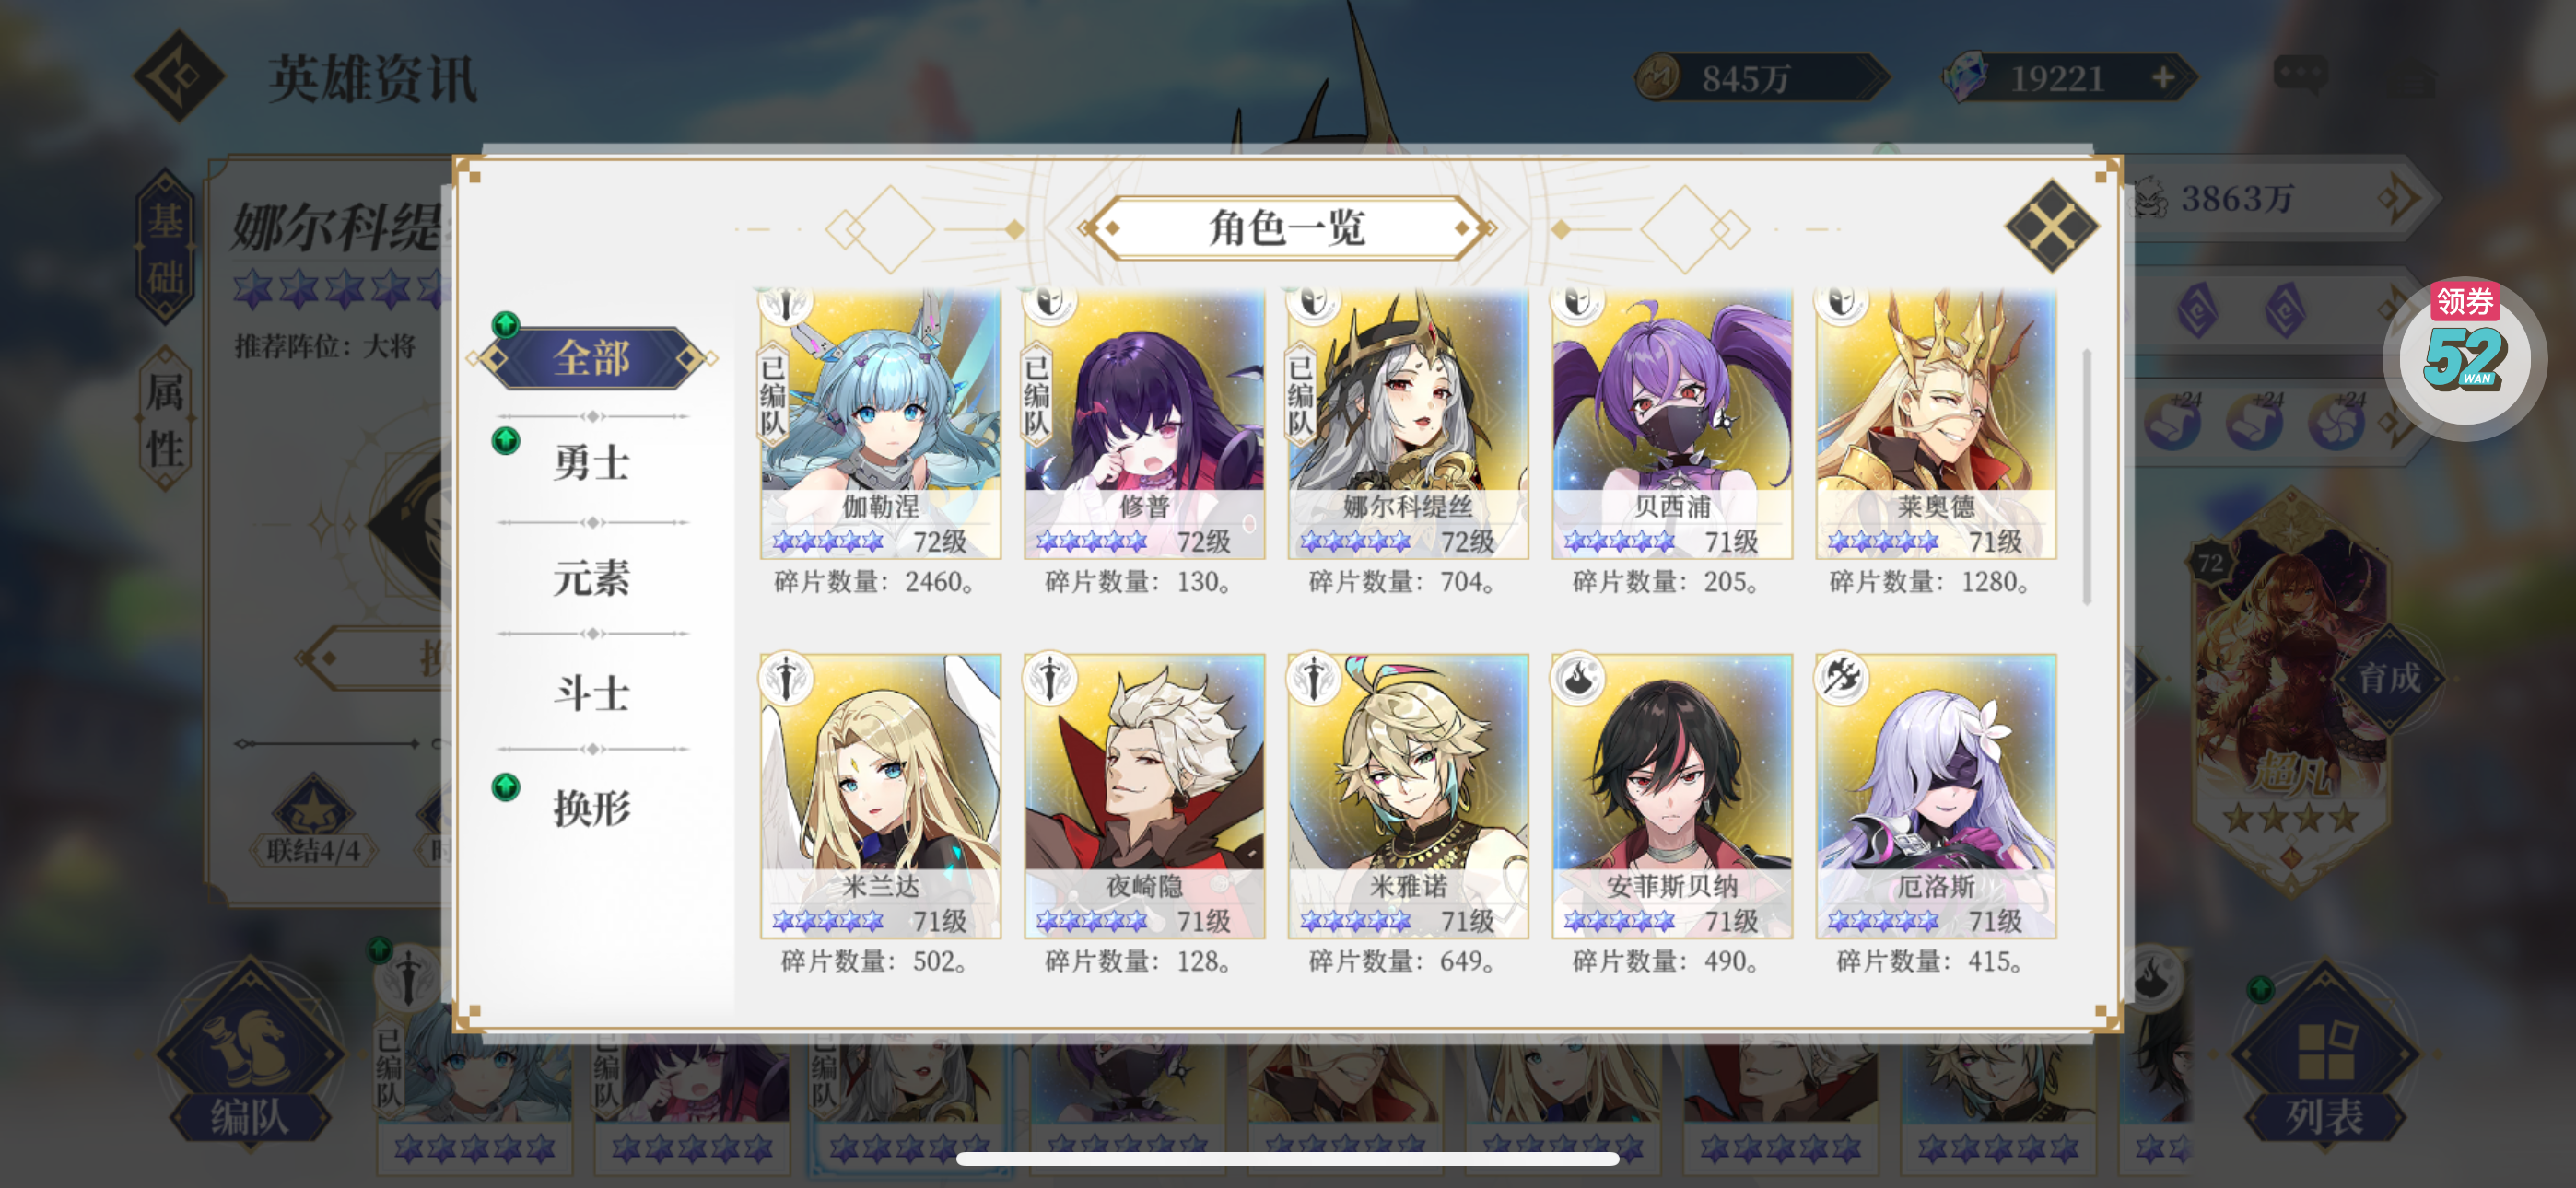Select the 勇士 class filter

(592, 463)
